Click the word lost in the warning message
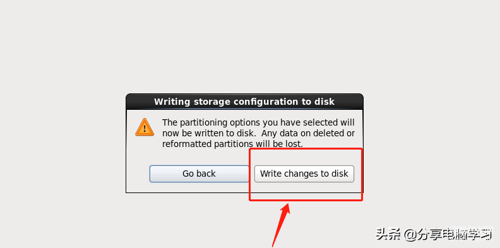Screen dimensions: 500x248 (x=294, y=144)
